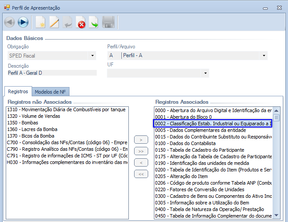Click the floppy disk save icon
The height and width of the screenshot is (222, 288).
pos(108,22)
